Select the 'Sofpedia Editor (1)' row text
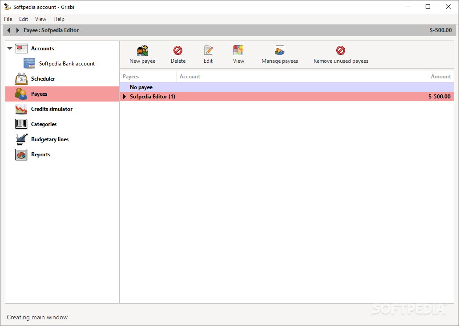Image resolution: width=459 pixels, height=326 pixels. coord(153,97)
